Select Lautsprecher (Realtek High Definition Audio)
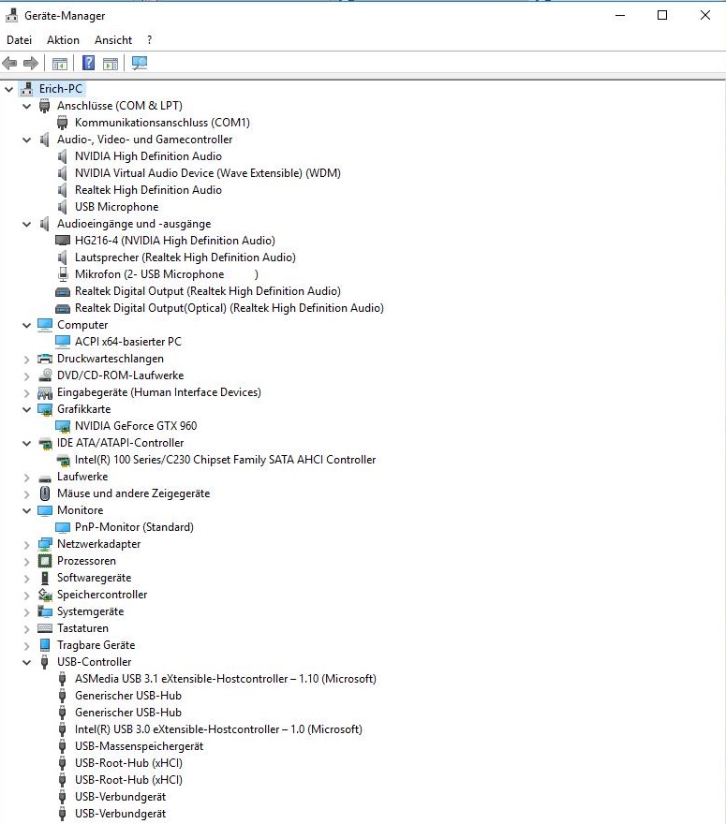The image size is (726, 824). (185, 257)
